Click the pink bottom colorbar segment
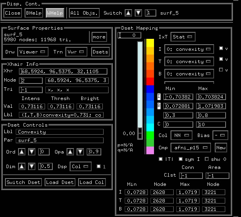Viewport: 241px width, 217px height. point(150,150)
